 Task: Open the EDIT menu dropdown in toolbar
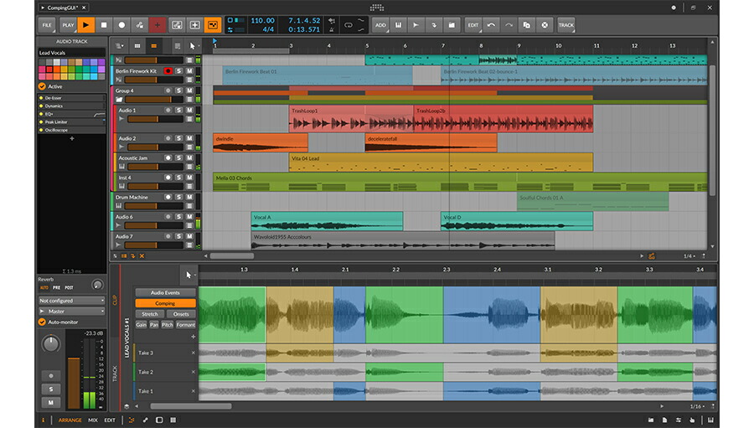pyautogui.click(x=473, y=25)
